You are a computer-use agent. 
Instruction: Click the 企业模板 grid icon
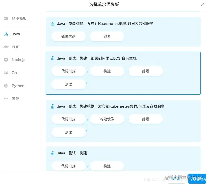(6, 18)
